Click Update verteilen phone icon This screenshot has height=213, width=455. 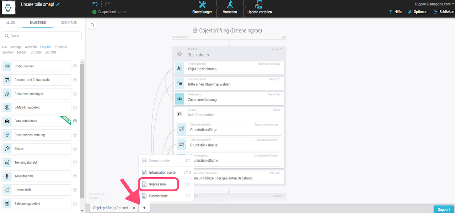click(x=259, y=5)
